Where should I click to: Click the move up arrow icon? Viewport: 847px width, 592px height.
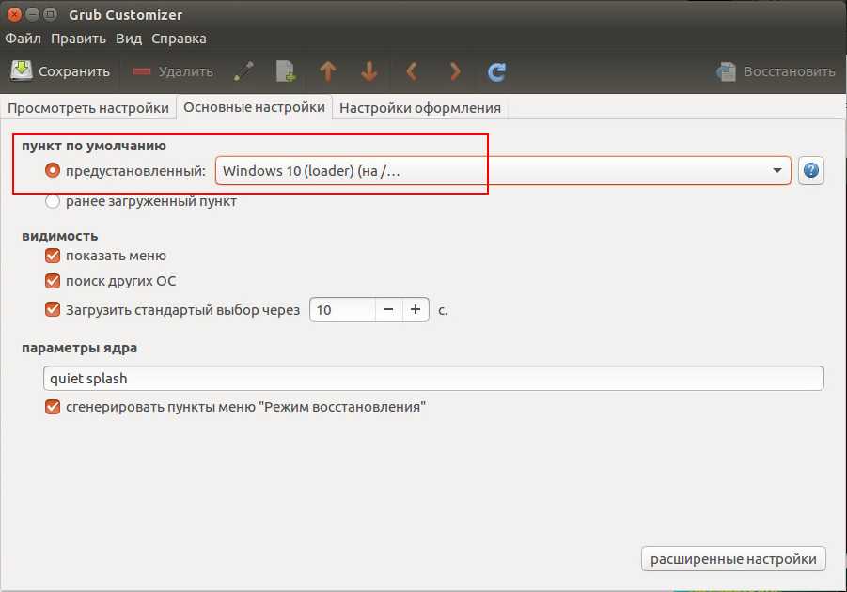[328, 71]
